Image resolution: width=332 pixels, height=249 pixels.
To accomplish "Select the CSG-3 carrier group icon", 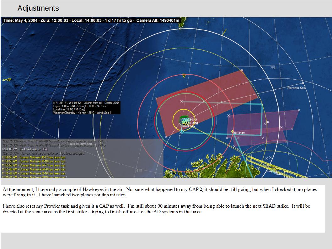I will 184,121.
